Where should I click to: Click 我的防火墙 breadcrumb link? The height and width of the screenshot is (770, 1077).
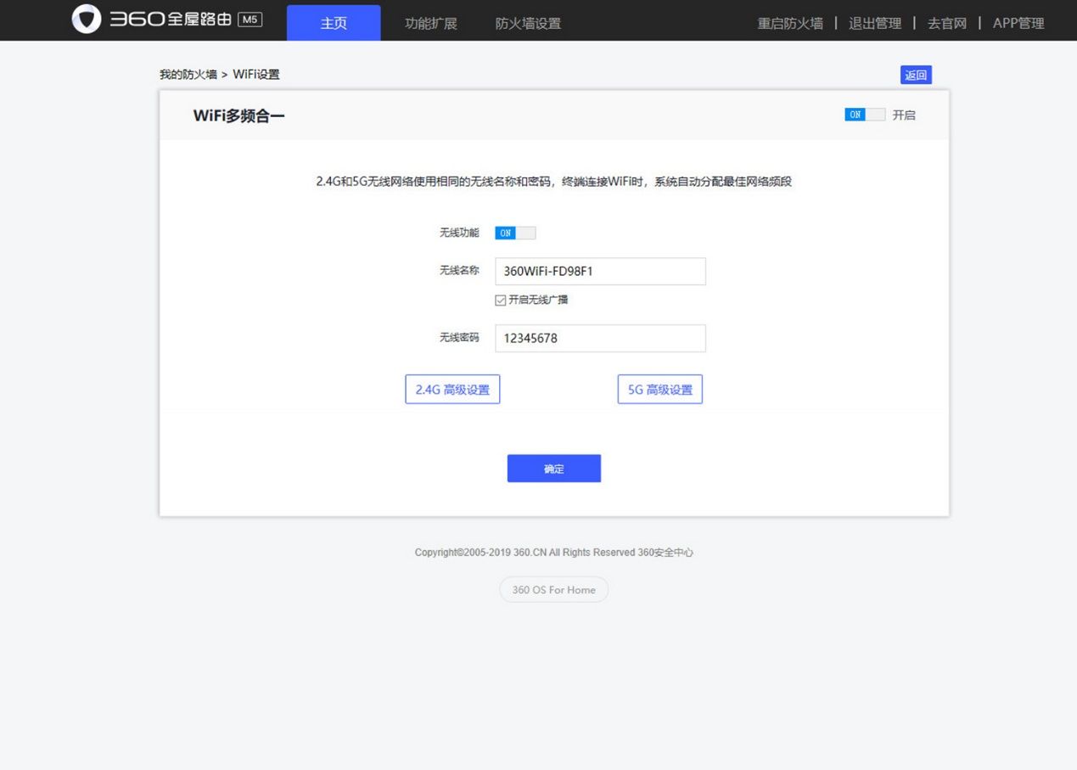(188, 75)
